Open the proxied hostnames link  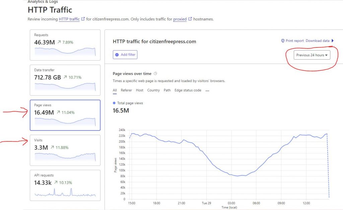(x=180, y=19)
